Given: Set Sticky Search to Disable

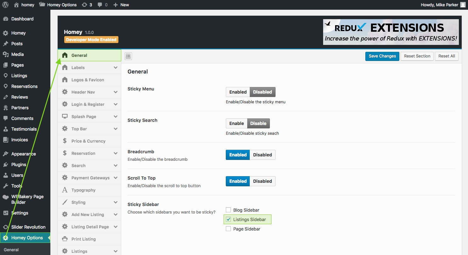Looking at the screenshot, I should tap(259, 123).
